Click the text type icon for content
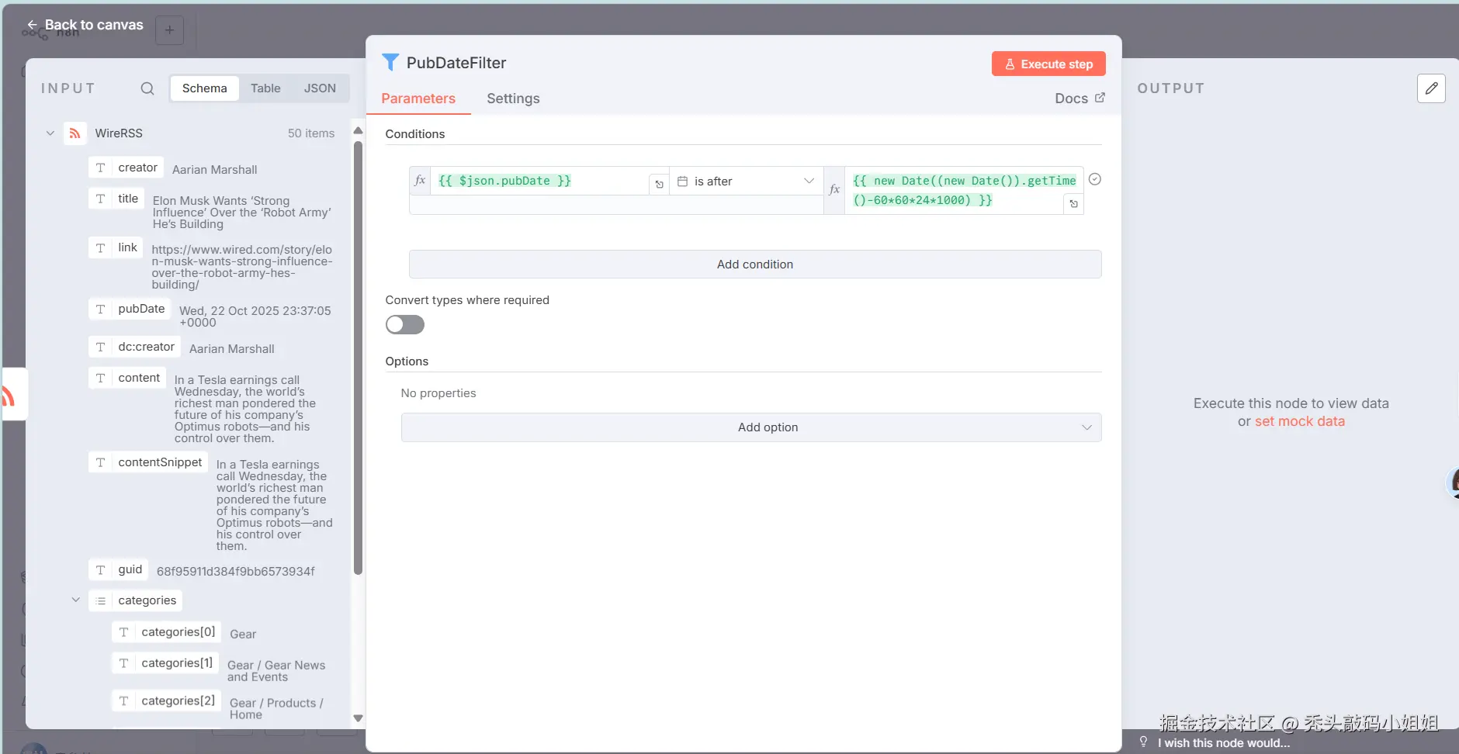Viewport: 1459px width, 754px height. pos(100,378)
